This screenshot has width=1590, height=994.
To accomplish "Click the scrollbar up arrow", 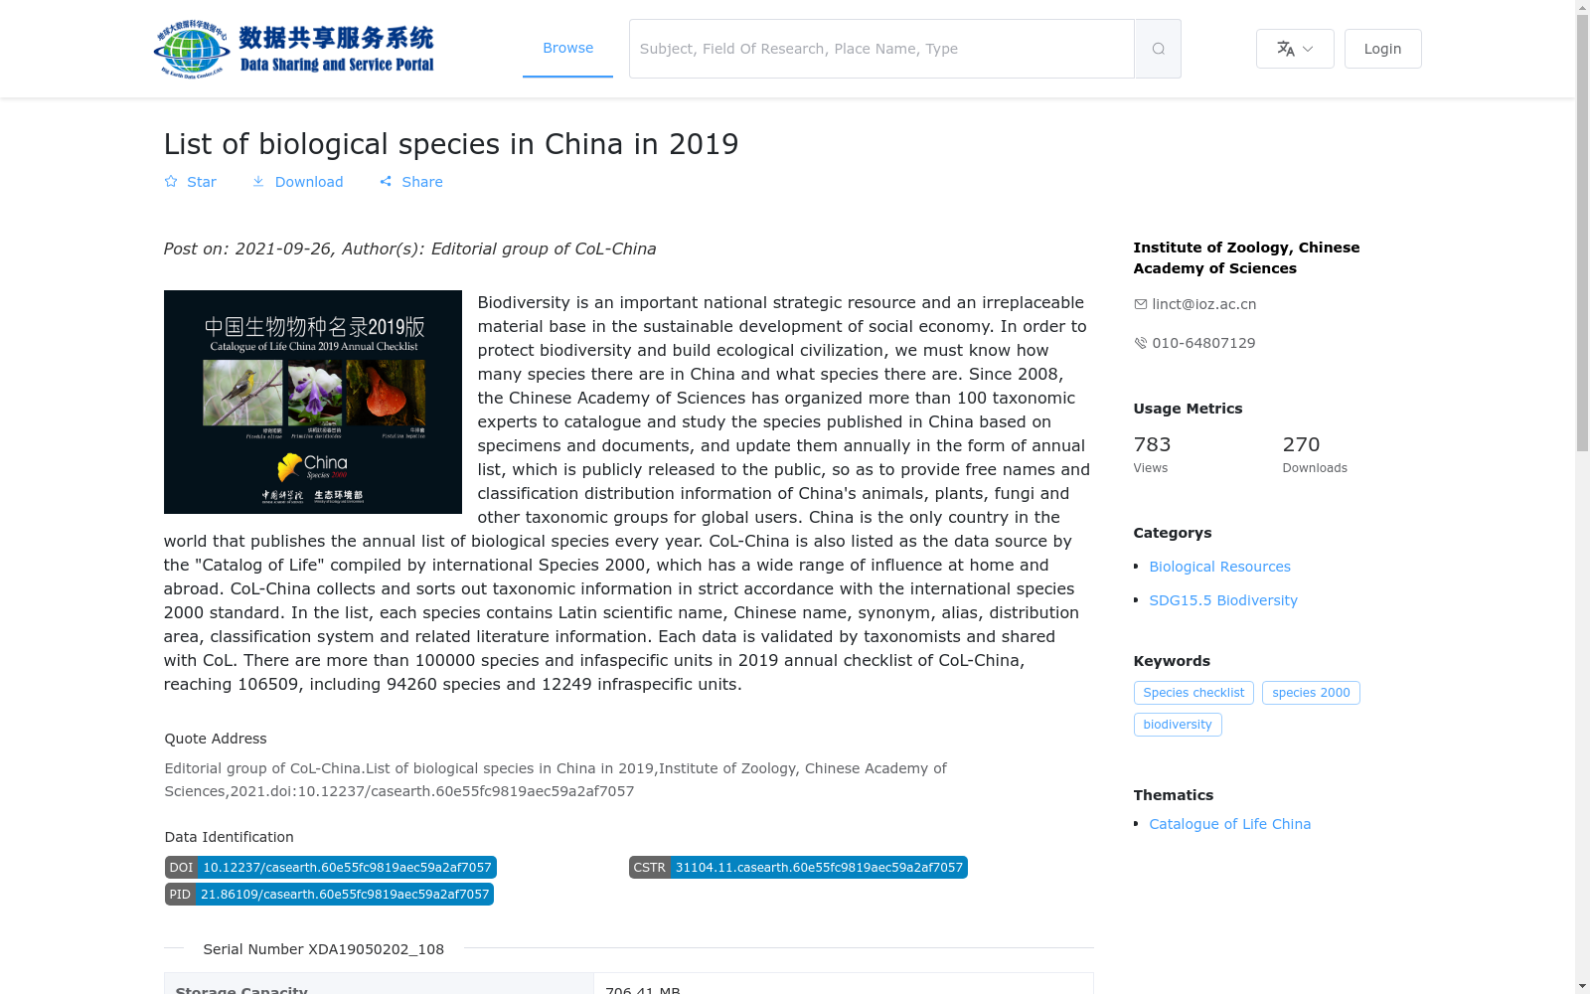I will (x=1582, y=7).
